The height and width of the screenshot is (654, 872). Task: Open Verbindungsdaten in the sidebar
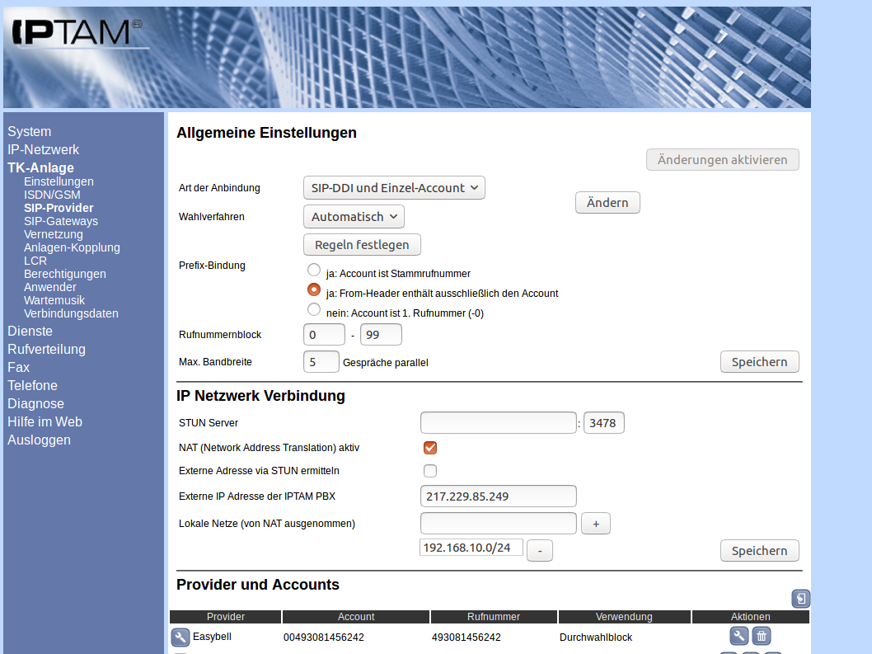click(x=71, y=313)
